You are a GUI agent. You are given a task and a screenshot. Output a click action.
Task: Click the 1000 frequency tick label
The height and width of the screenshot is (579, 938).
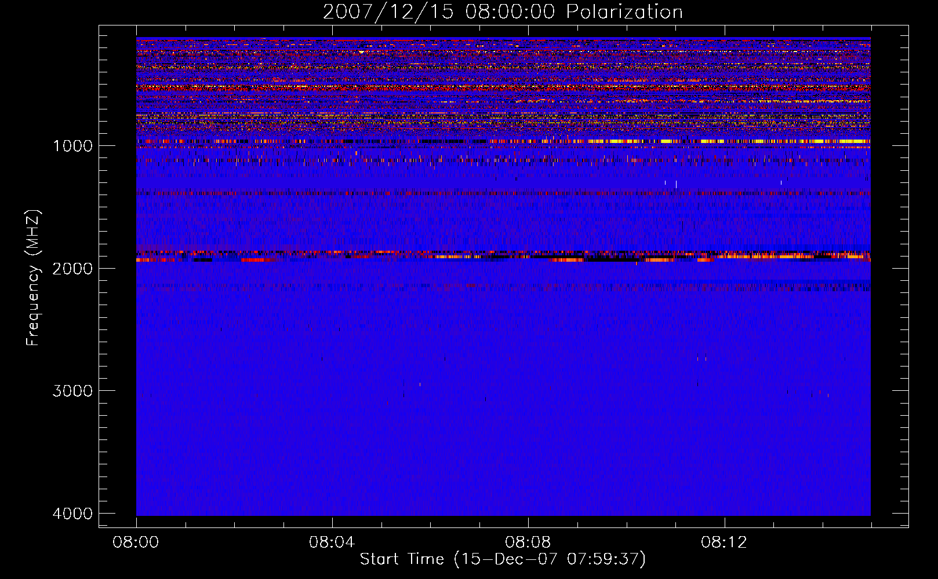(72, 146)
